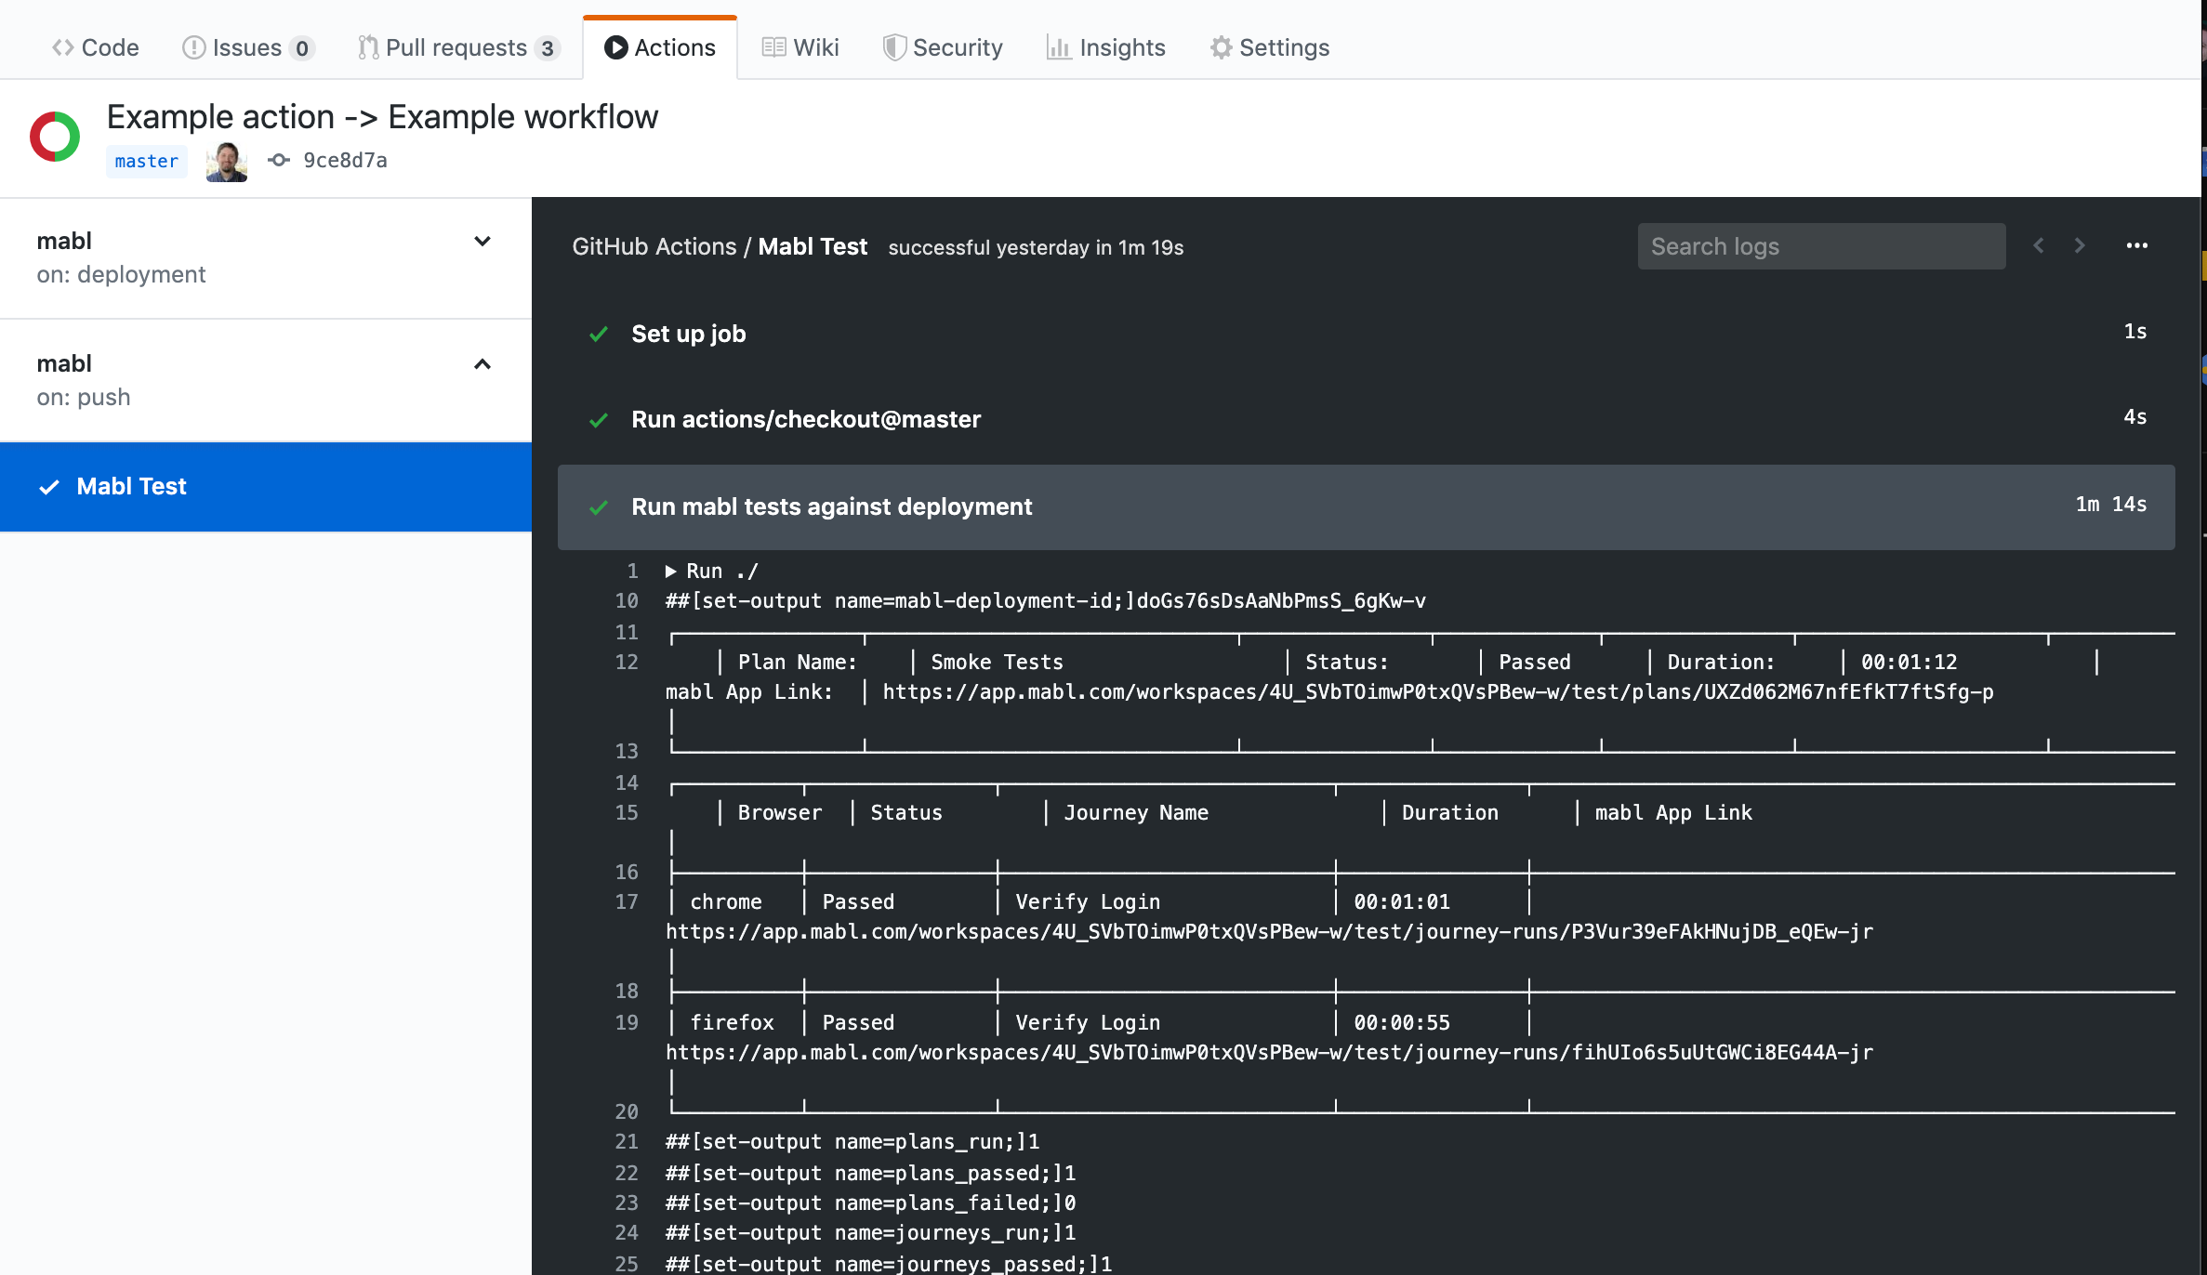Click the Security shield icon
Image resolution: width=2207 pixels, height=1275 pixels.
(x=893, y=47)
